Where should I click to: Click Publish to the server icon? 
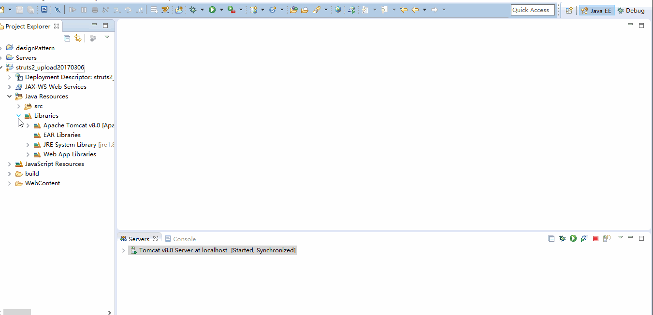[607, 238]
